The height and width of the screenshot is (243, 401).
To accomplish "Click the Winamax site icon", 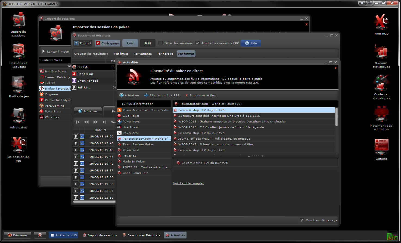I will click(x=41, y=117).
